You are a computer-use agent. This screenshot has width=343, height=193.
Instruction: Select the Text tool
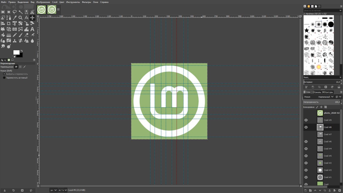(x=32, y=29)
